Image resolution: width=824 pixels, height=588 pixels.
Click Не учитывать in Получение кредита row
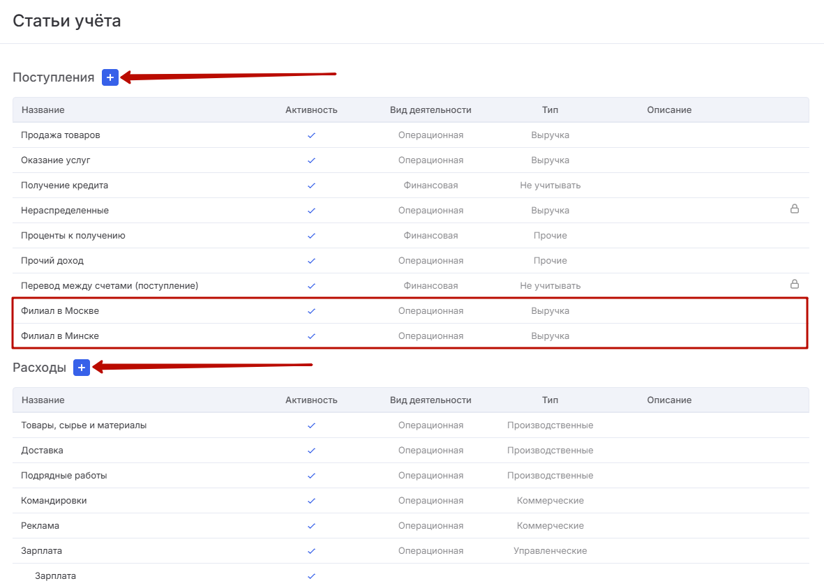pos(550,186)
